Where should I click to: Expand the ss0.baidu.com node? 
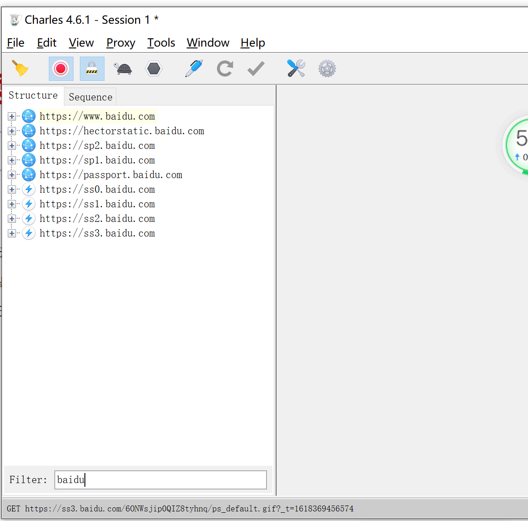12,189
